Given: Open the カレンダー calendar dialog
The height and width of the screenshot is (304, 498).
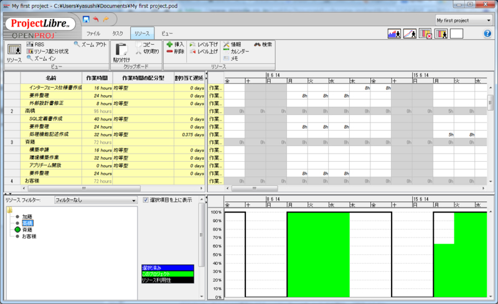Looking at the screenshot, I should (x=236, y=52).
